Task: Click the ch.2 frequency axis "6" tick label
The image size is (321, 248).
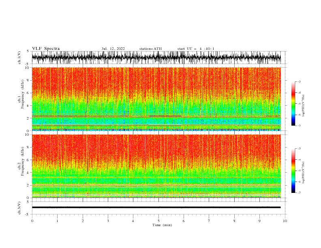Action: pyautogui.click(x=28, y=160)
